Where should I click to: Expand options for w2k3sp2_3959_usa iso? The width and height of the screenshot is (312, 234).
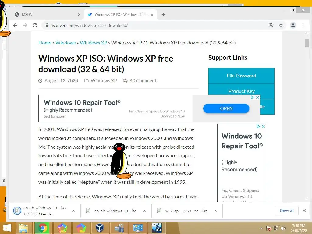pyautogui.click(x=215, y=211)
